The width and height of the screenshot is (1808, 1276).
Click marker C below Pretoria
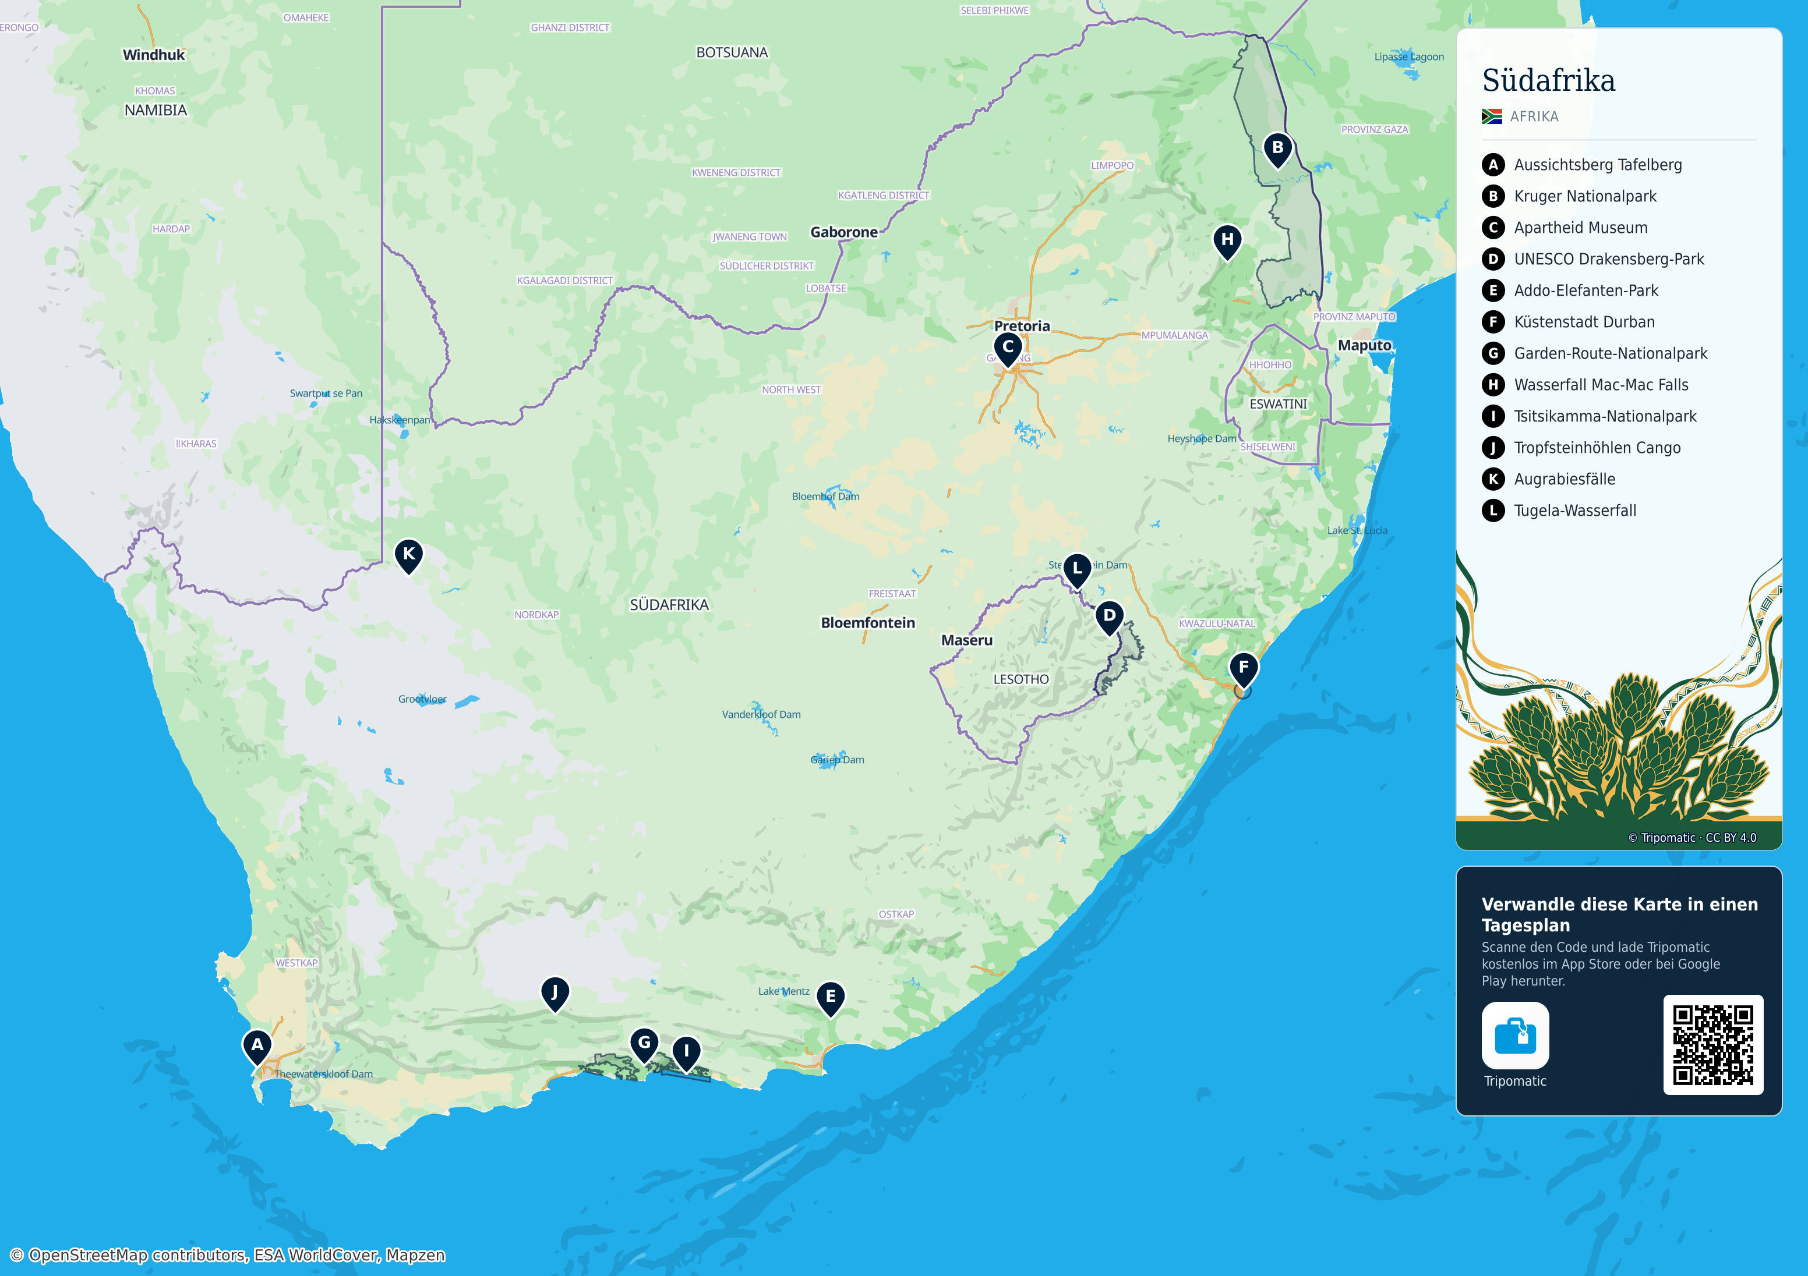point(1008,349)
